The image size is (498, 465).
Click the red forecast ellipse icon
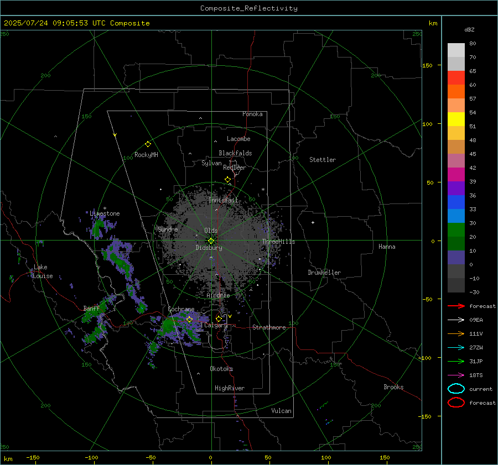[456, 403]
